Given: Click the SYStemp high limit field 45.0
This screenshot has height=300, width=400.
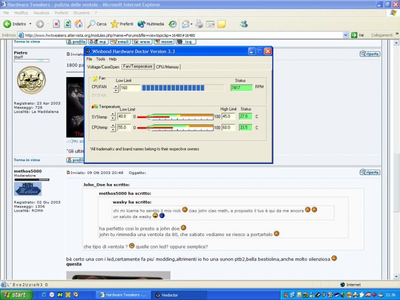Looking at the screenshot, I should [x=228, y=116].
